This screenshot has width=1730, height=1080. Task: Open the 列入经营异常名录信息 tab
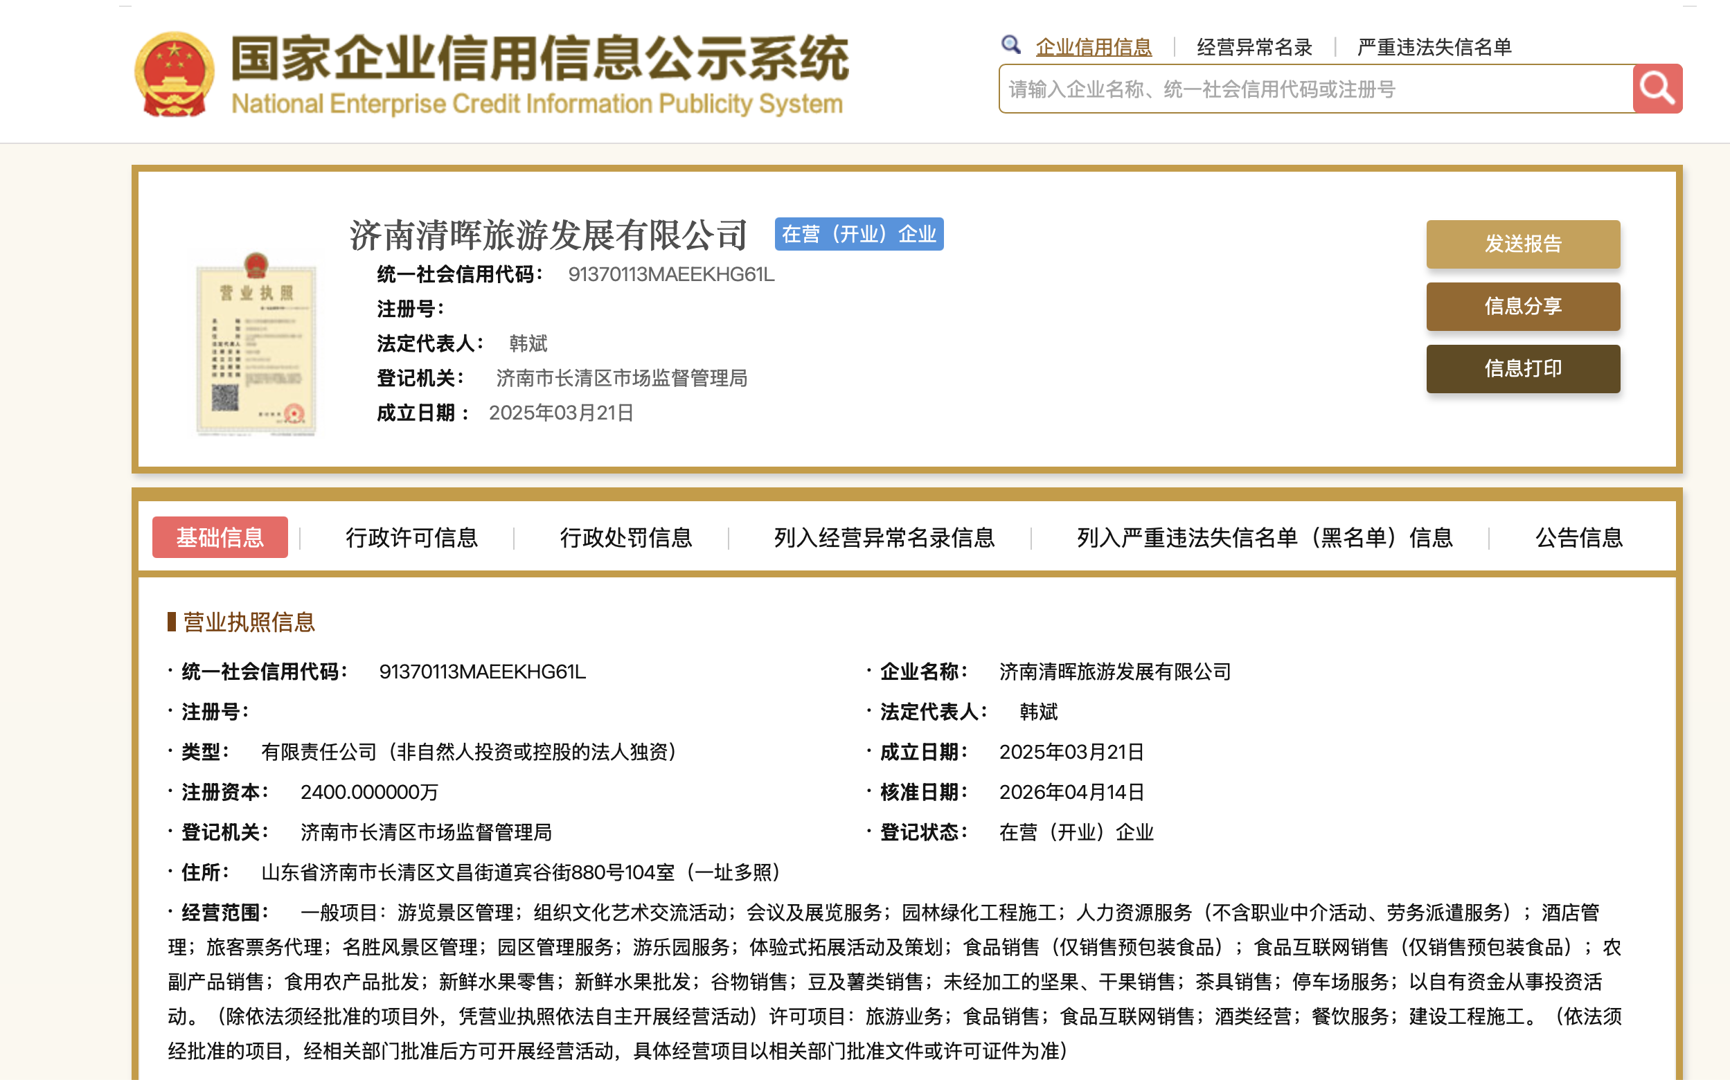tap(884, 537)
